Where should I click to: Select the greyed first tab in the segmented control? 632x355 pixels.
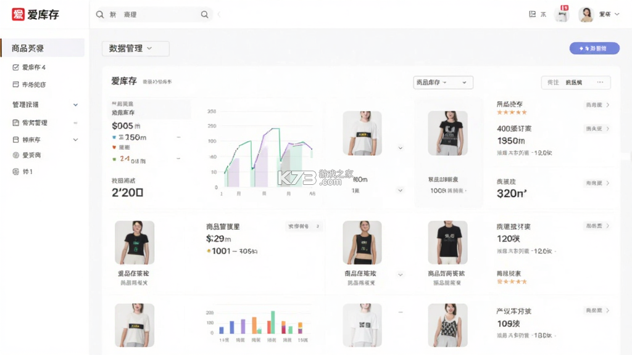click(553, 83)
